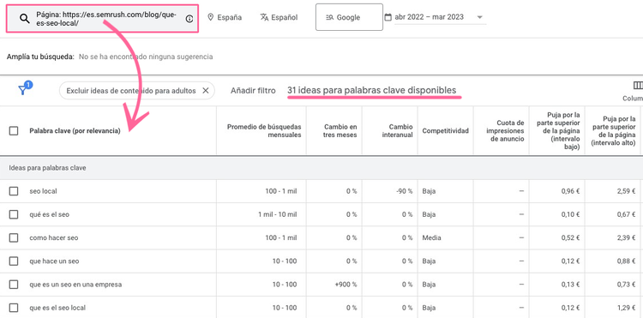Click the calendar icon by the date range
This screenshot has width=643, height=318.
pos(388,17)
